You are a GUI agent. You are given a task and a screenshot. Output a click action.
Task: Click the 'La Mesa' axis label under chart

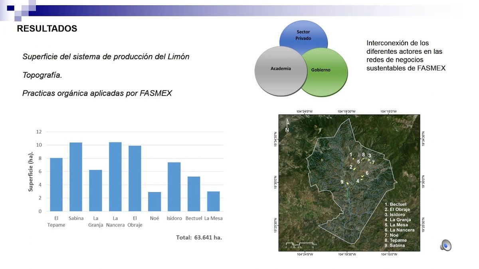(x=213, y=218)
